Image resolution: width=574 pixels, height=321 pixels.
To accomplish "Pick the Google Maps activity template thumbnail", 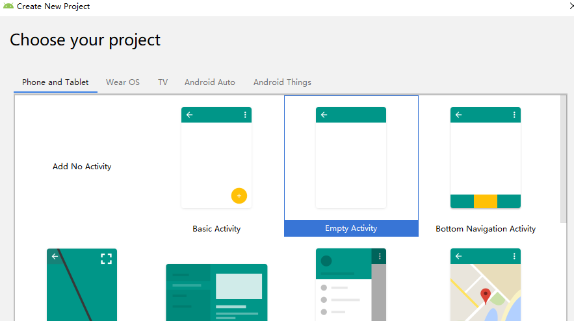I will pyautogui.click(x=486, y=285).
